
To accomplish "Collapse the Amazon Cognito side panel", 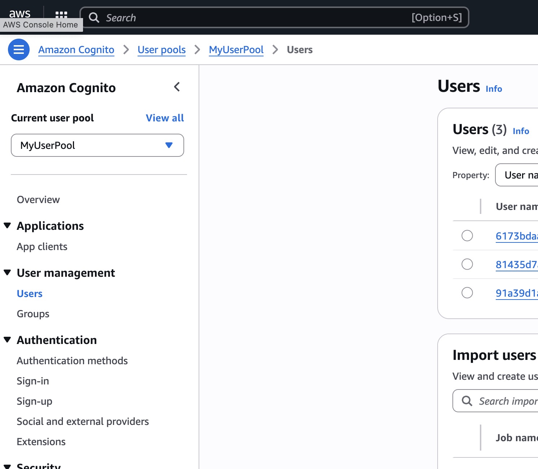I will coord(177,87).
